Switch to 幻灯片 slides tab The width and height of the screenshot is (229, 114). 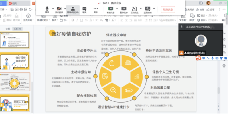coord(17,29)
